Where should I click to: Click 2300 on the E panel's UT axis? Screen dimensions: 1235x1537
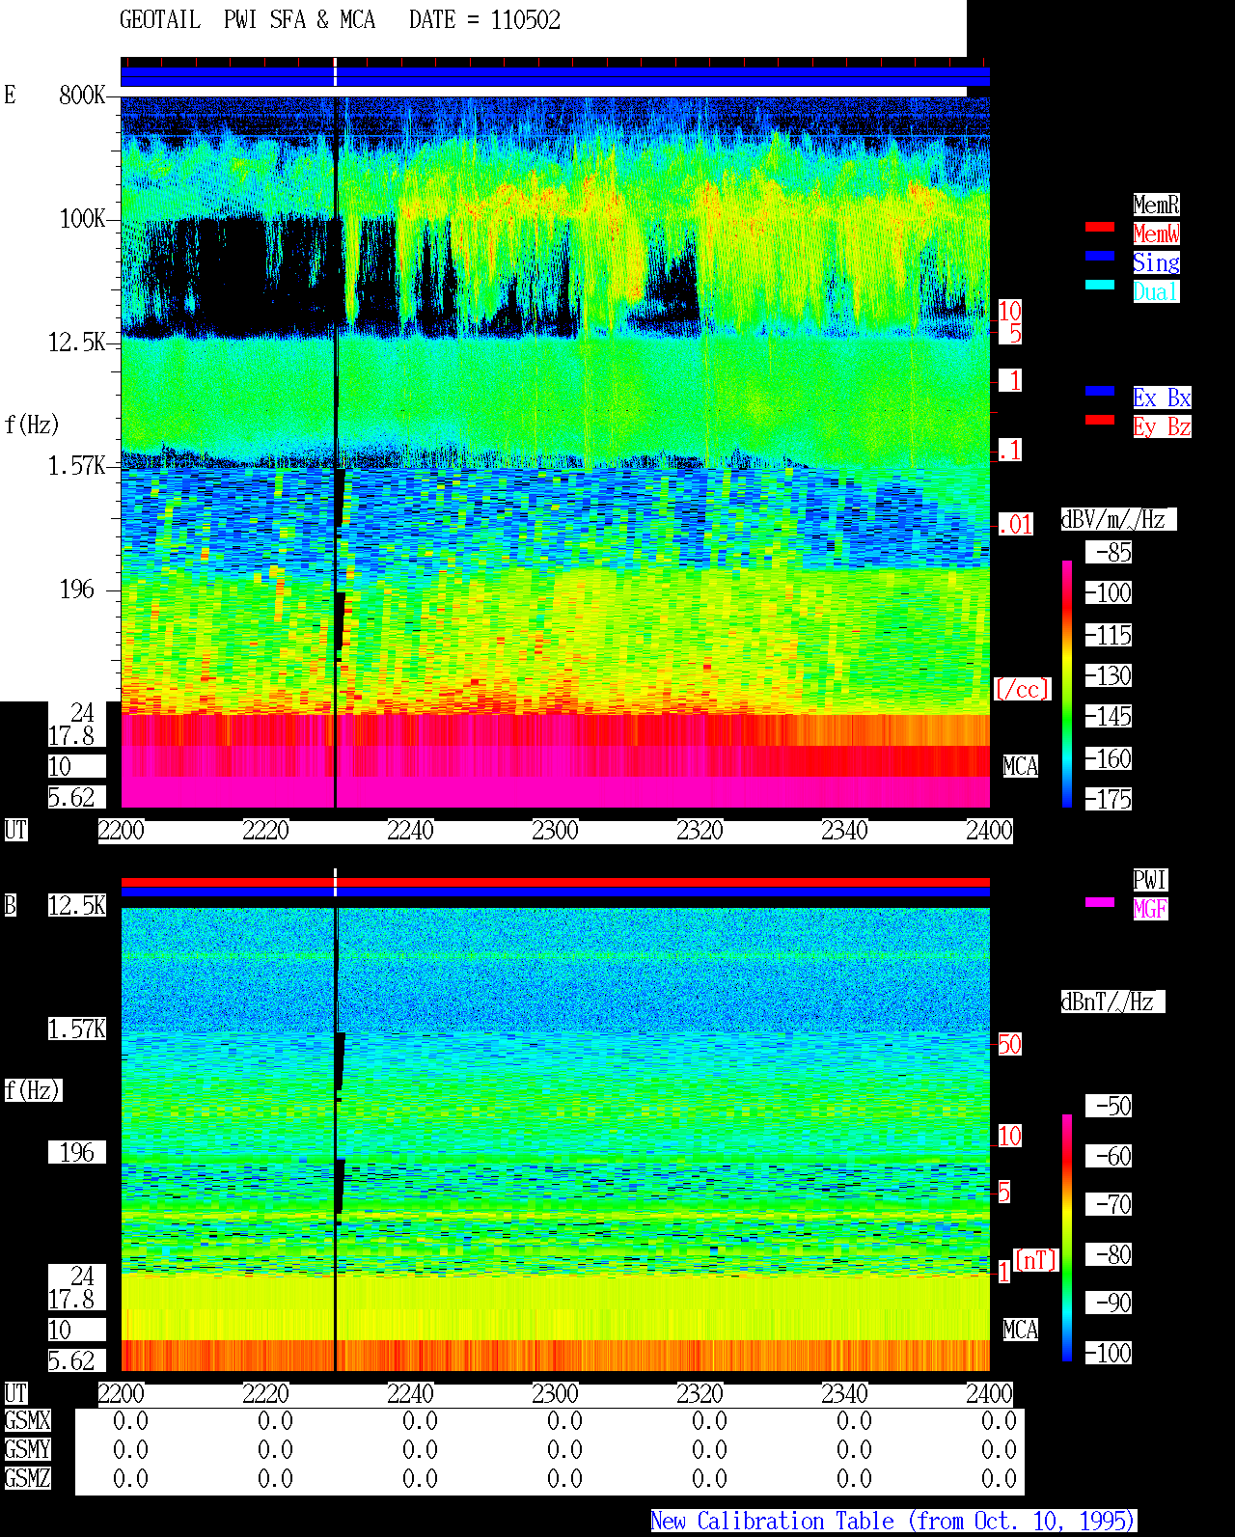click(555, 831)
